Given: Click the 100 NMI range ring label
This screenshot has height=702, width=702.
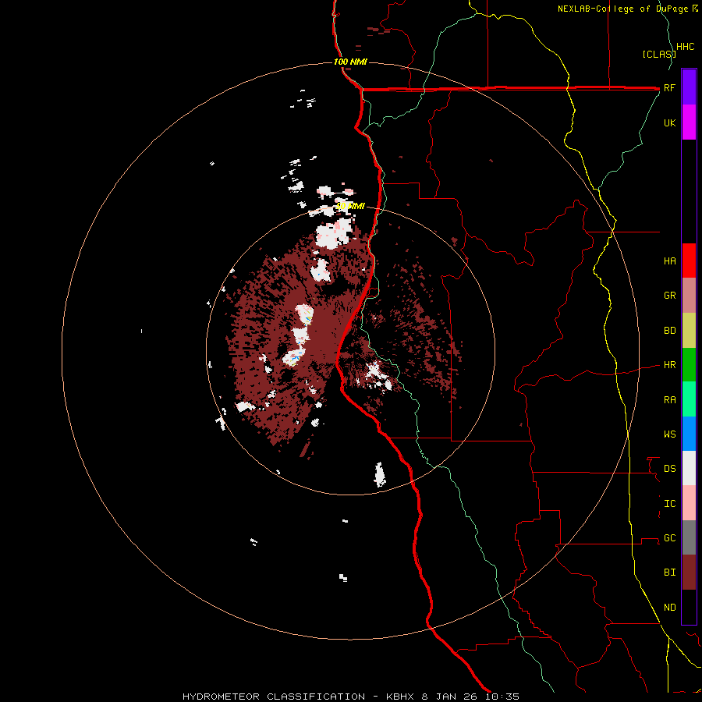Looking at the screenshot, I should pyautogui.click(x=350, y=62).
